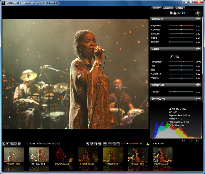Rotate the image left
This screenshot has width=205, height=174.
click(x=88, y=144)
